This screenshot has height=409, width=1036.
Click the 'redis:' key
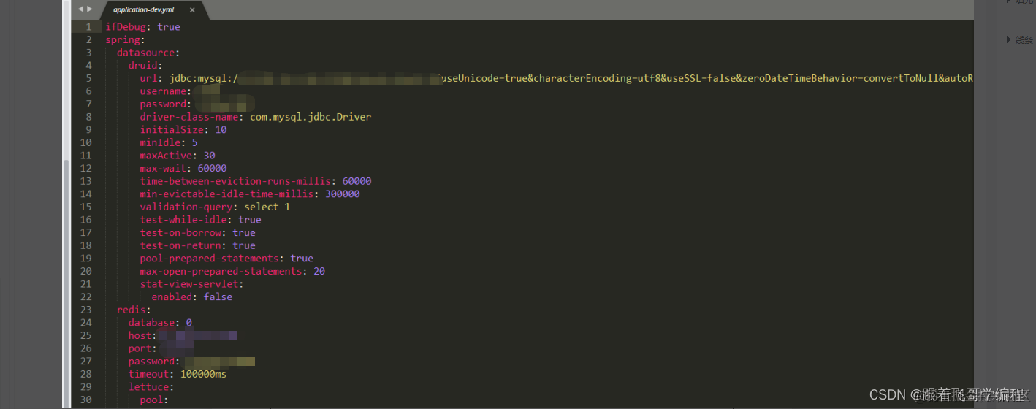click(134, 310)
